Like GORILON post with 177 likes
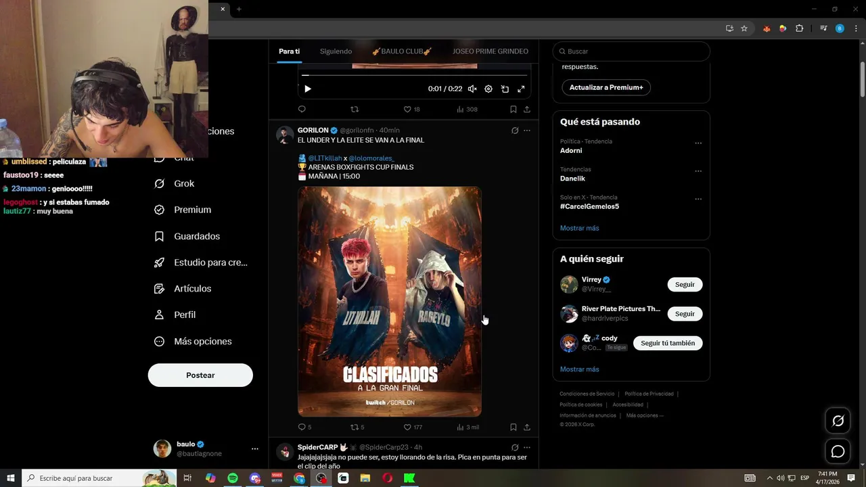 pos(413,427)
